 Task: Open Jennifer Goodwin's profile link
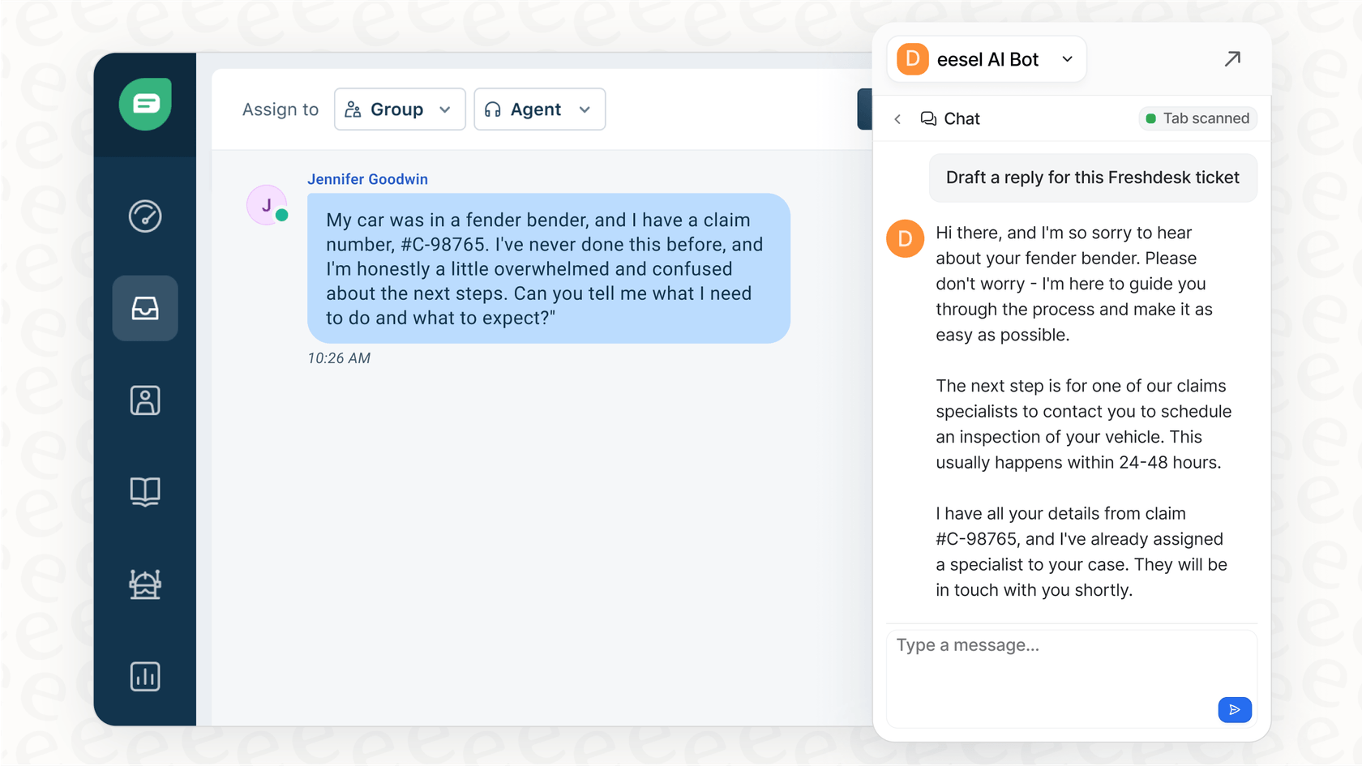pyautogui.click(x=367, y=178)
